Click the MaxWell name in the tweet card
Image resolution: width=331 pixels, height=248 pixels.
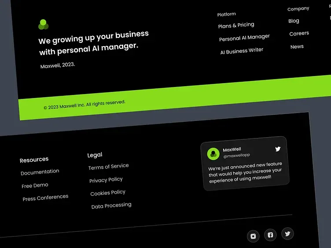232,150
